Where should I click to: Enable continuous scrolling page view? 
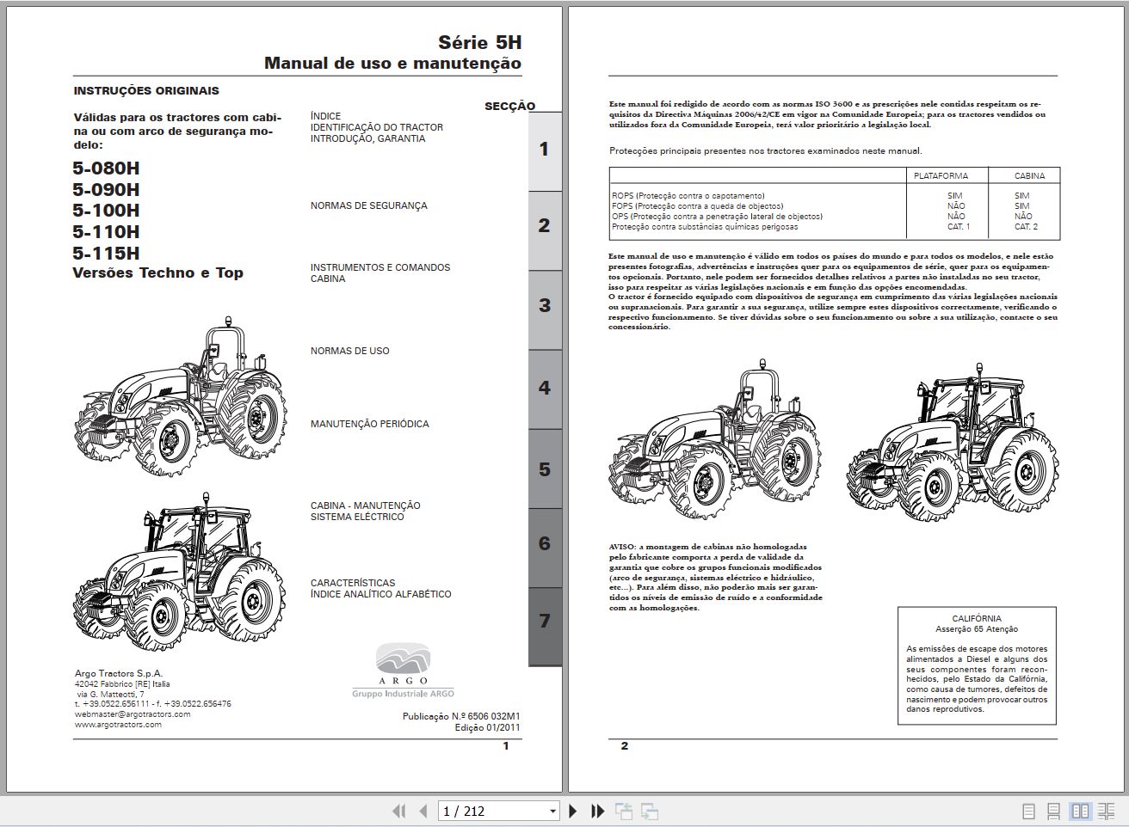coord(1053,811)
